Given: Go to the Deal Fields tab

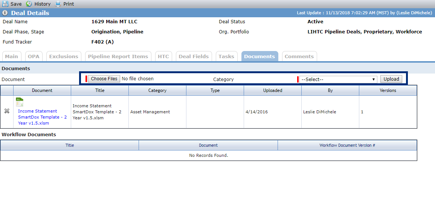Looking at the screenshot, I should 194,56.
